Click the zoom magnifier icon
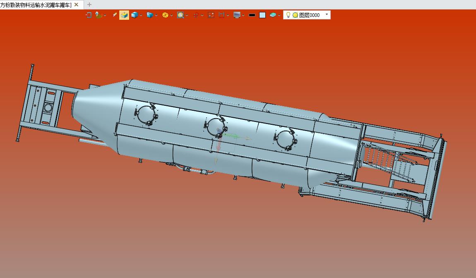The height and width of the screenshot is (278, 476). coord(180,15)
